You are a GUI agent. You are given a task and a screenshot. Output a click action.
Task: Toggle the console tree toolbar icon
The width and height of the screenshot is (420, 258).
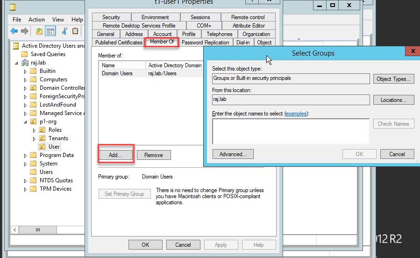[50, 31]
